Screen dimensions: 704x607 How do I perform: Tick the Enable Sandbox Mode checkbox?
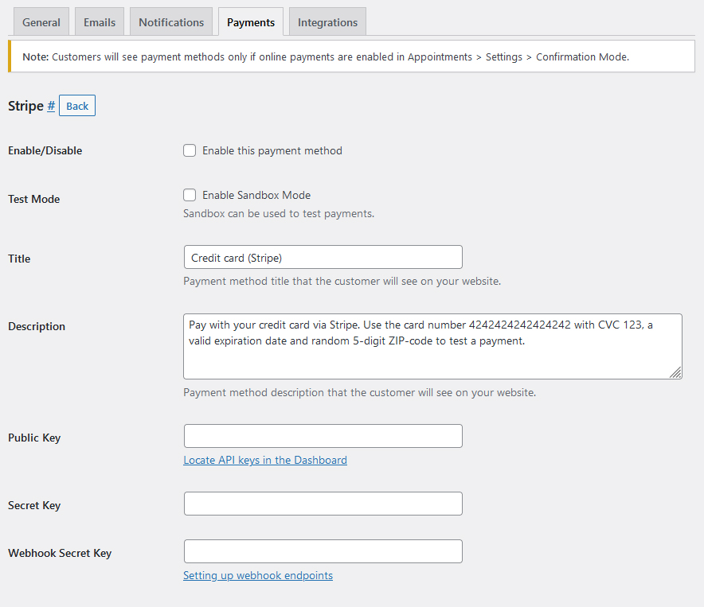coord(190,195)
